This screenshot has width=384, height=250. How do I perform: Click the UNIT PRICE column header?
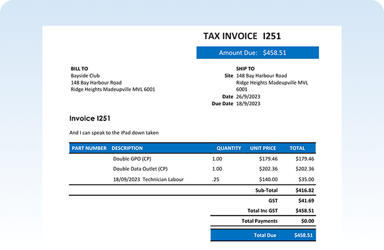[263, 148]
